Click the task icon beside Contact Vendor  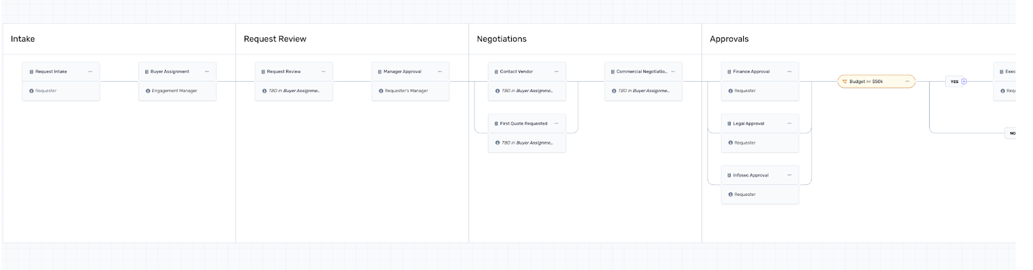(x=496, y=72)
